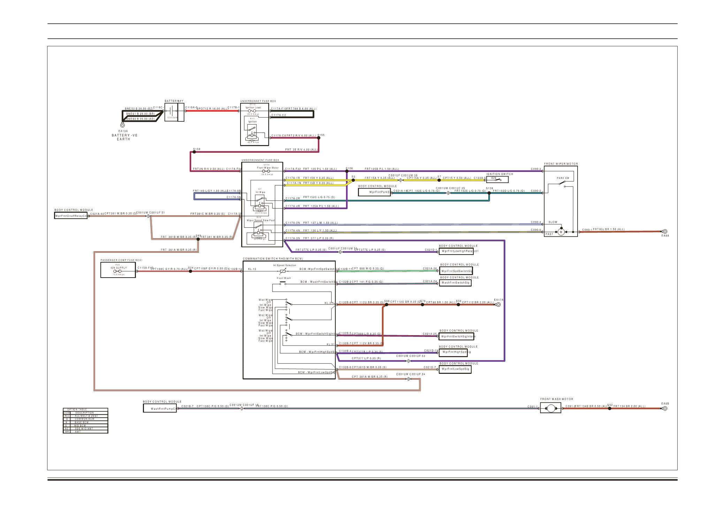Image resolution: width=725 pixels, height=513 pixels.
Task: Click the WashFrntPumpC module box
Action: point(160,408)
